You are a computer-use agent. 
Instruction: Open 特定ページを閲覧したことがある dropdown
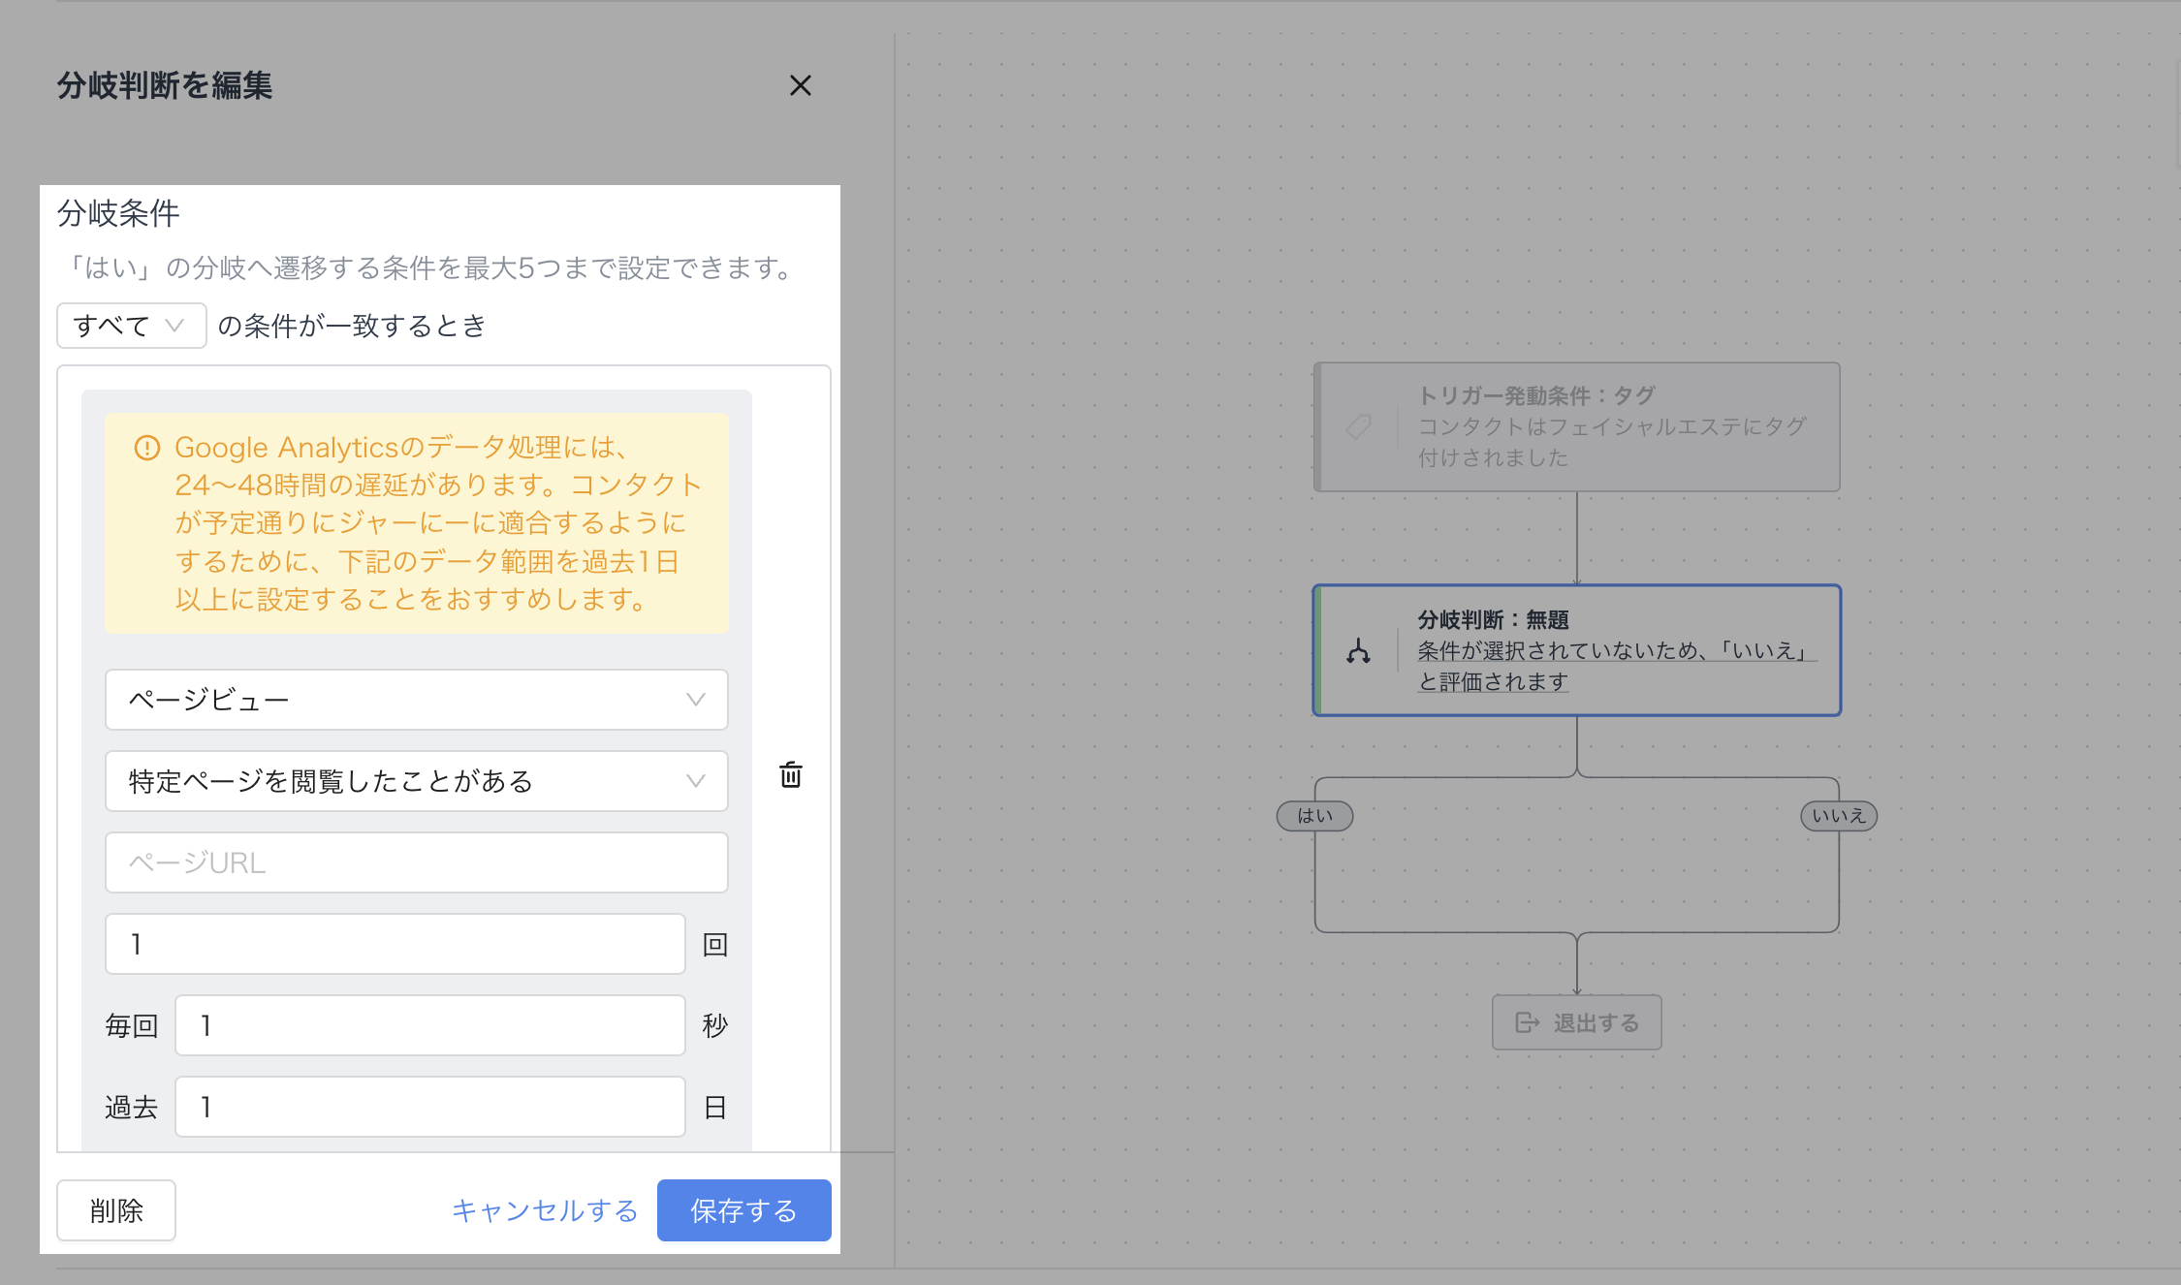(416, 781)
